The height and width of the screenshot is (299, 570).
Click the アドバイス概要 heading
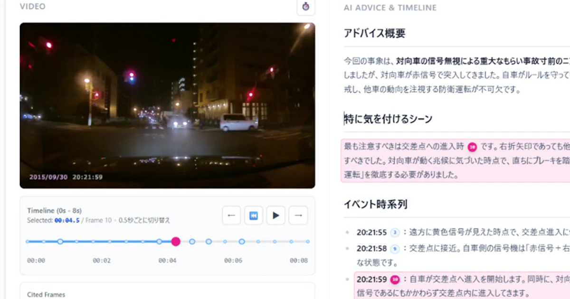click(374, 34)
